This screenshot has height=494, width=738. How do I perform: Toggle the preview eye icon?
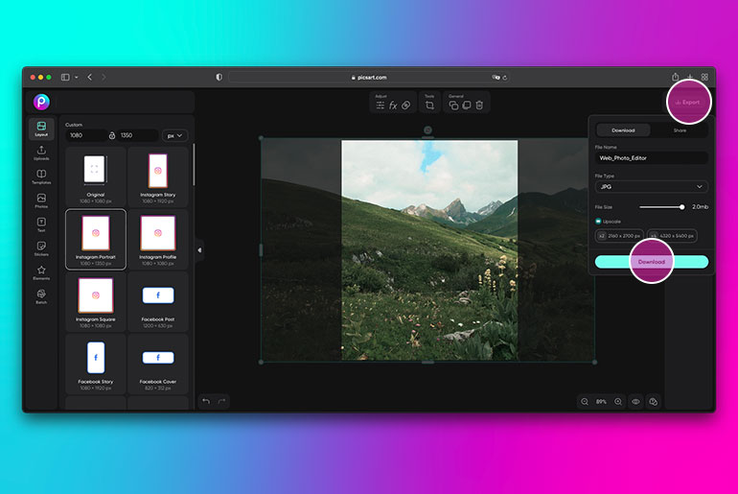tap(635, 402)
